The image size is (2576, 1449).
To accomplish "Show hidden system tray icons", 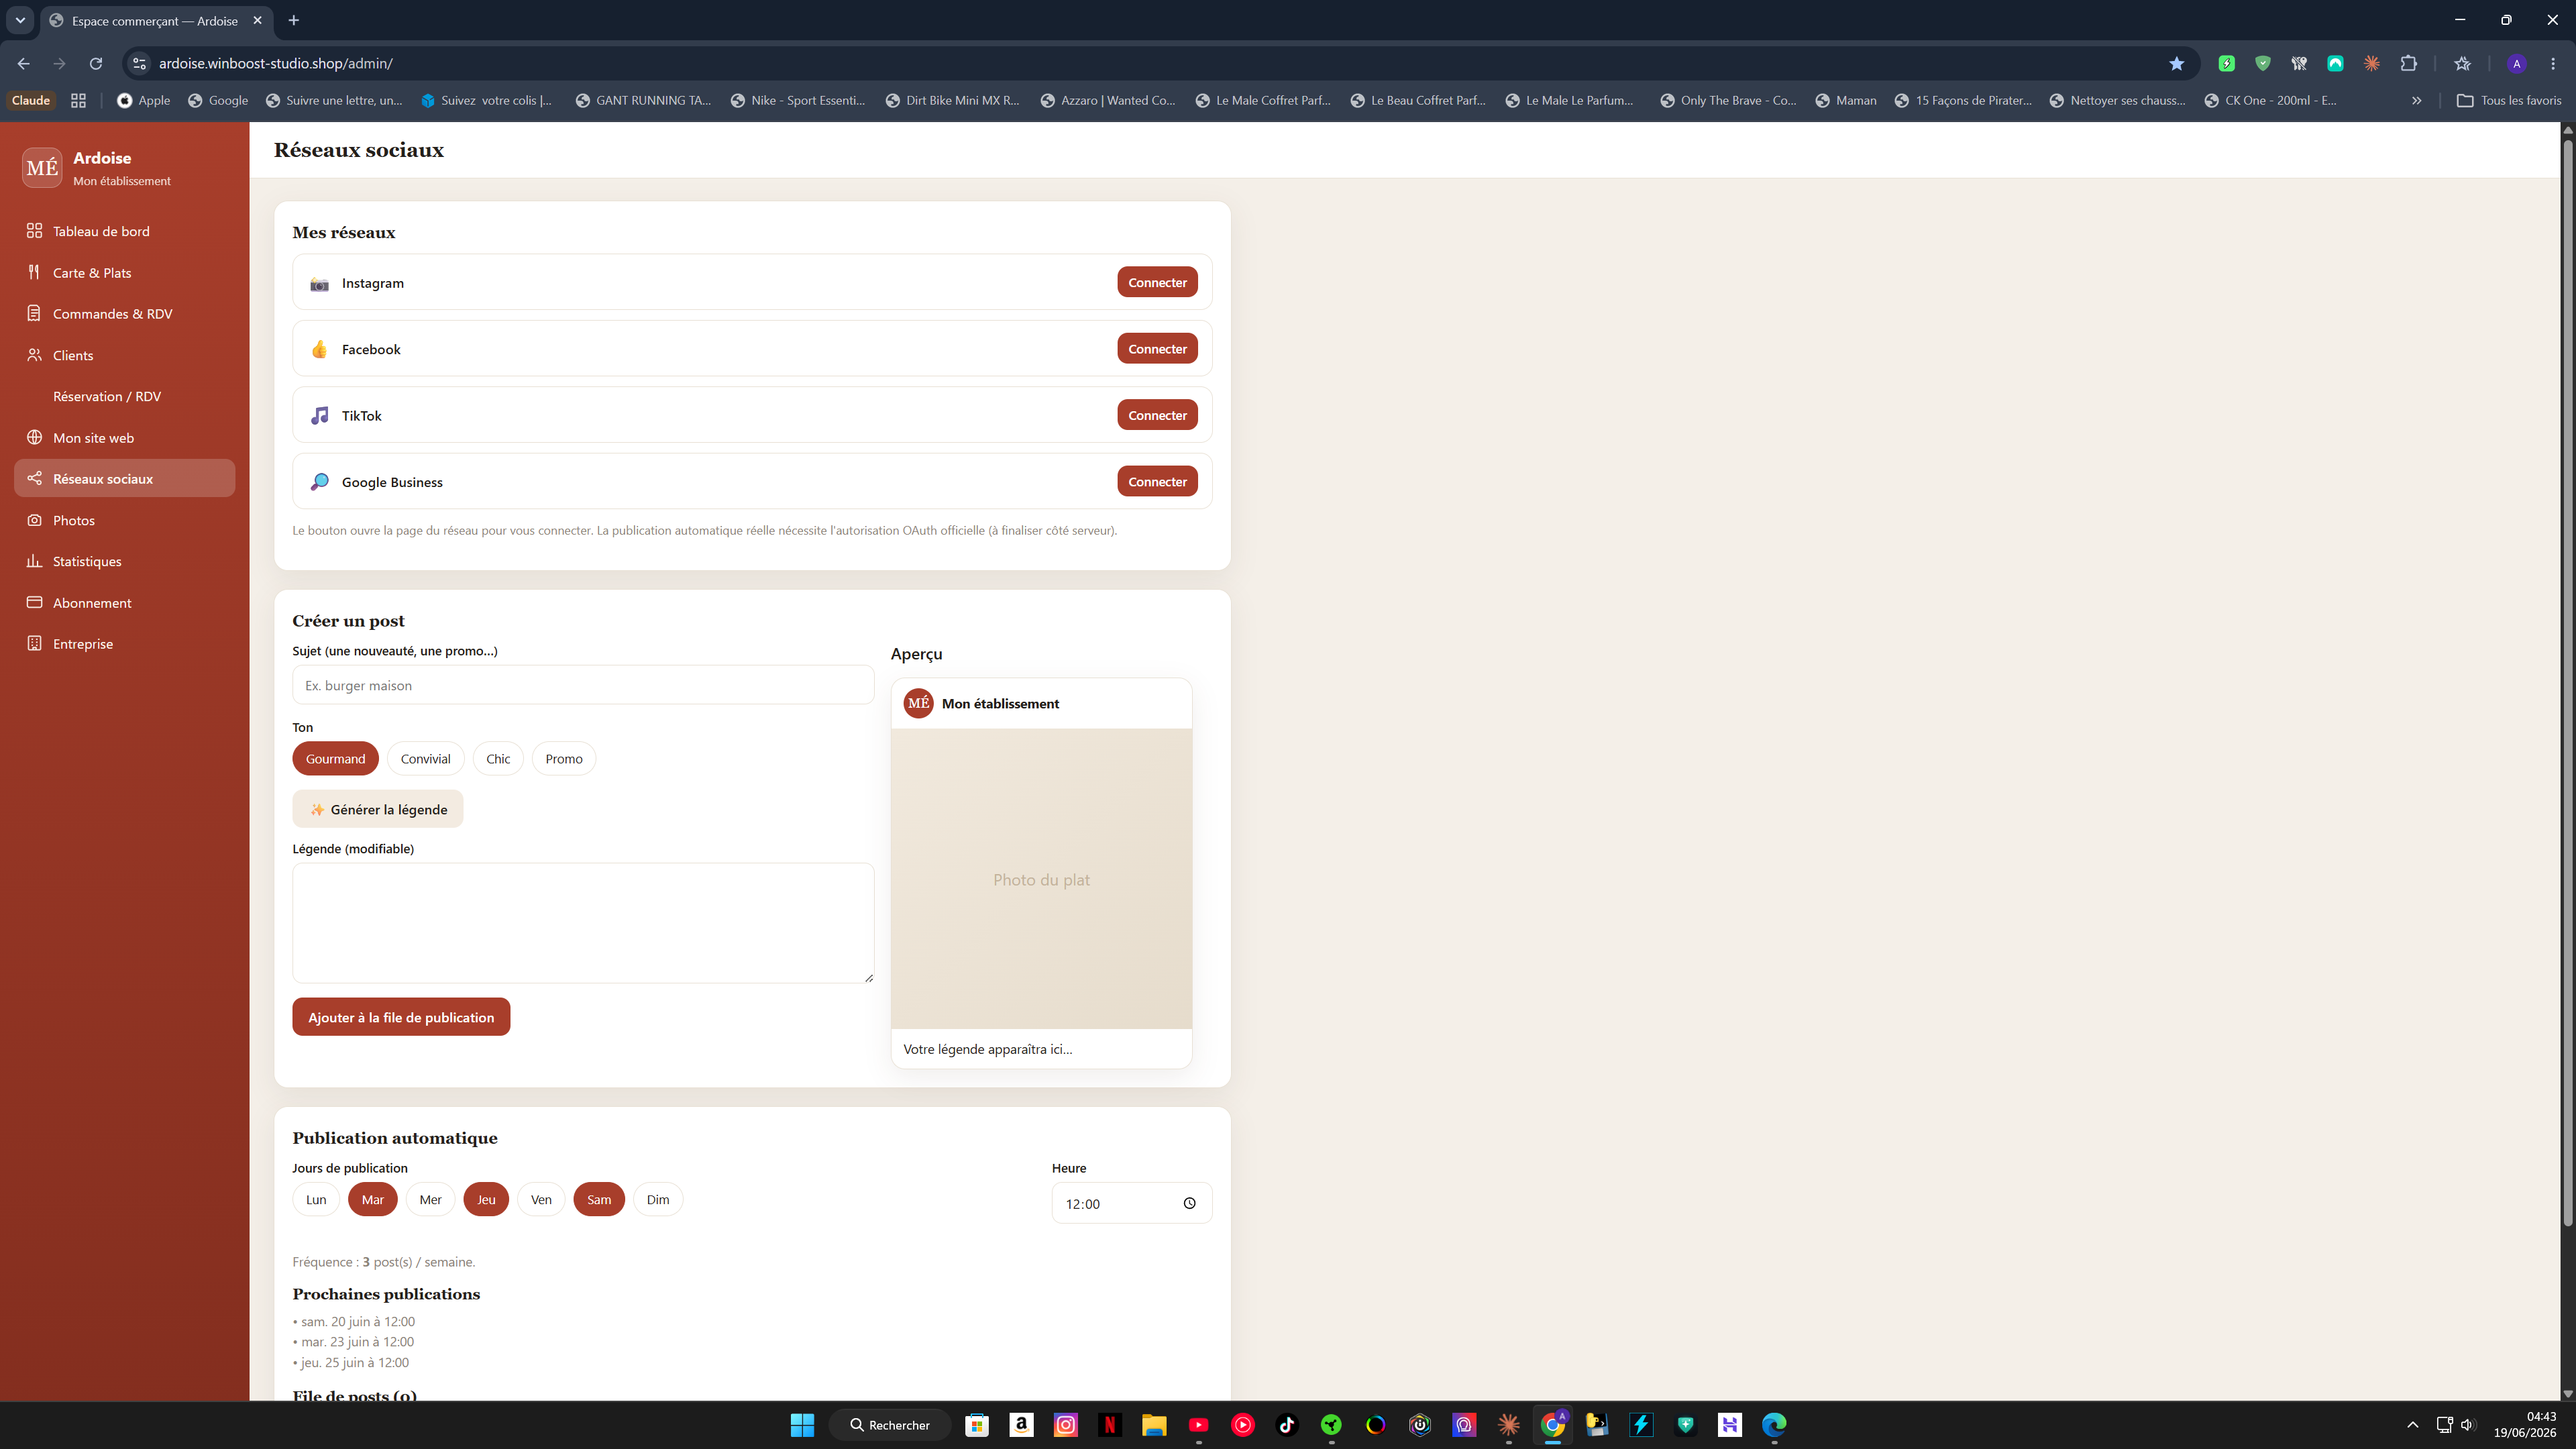I will [x=2412, y=1424].
